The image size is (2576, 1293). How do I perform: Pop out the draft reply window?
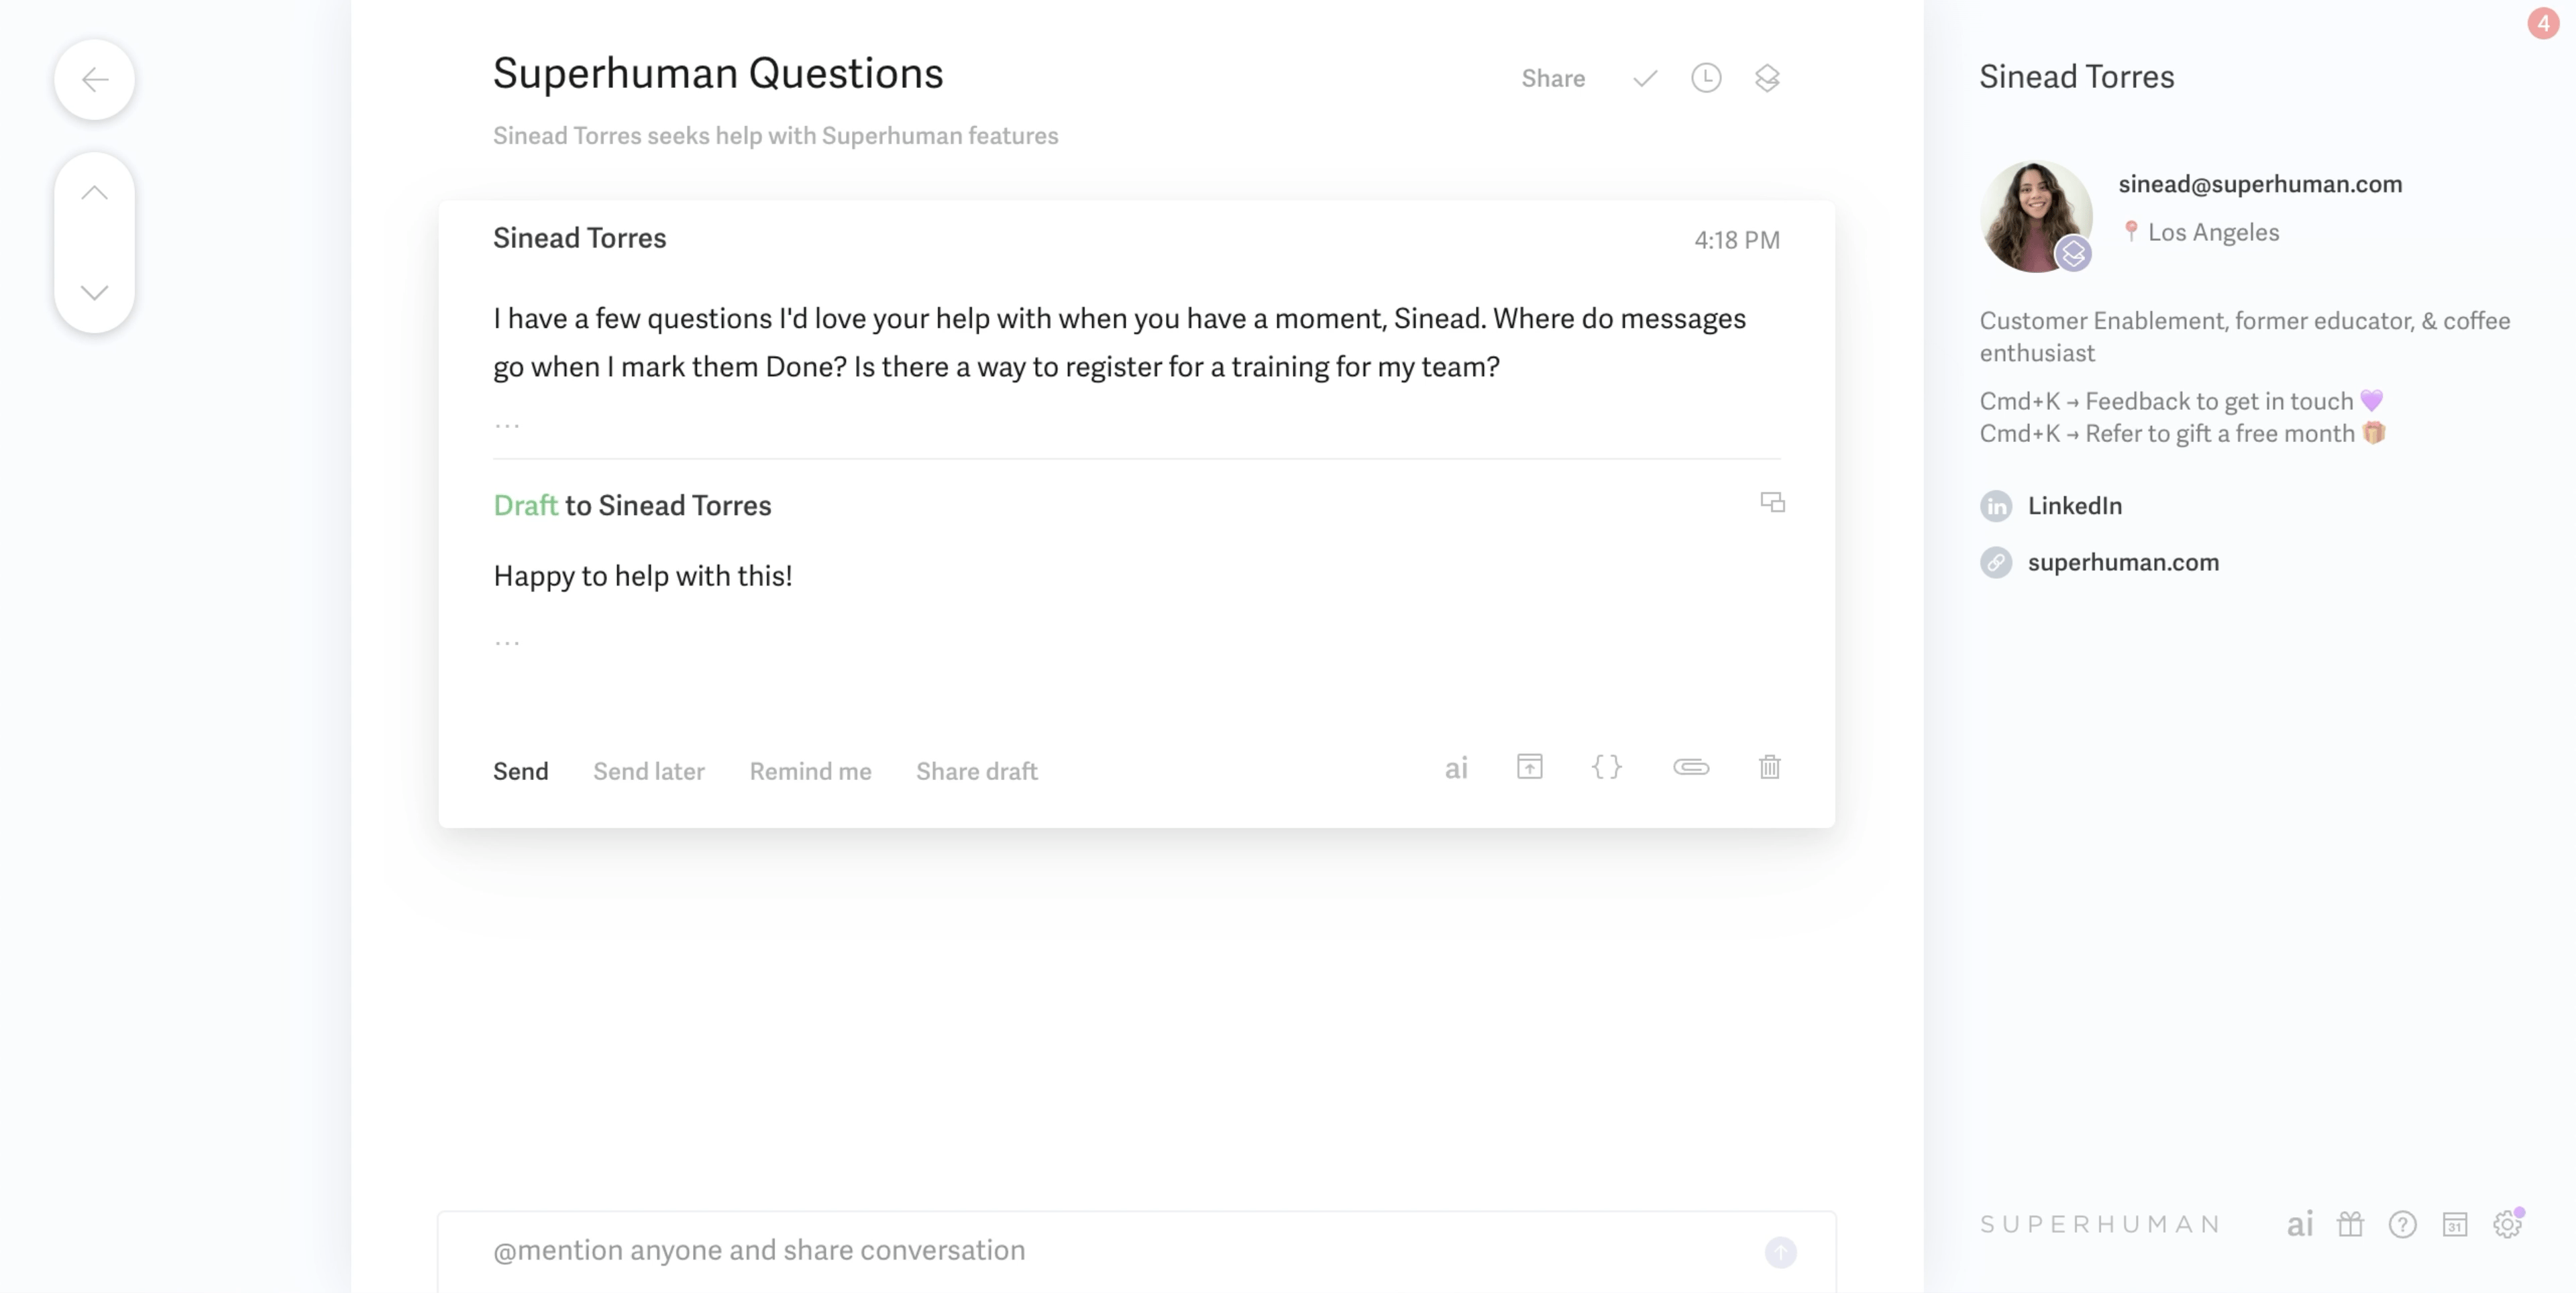(1772, 502)
